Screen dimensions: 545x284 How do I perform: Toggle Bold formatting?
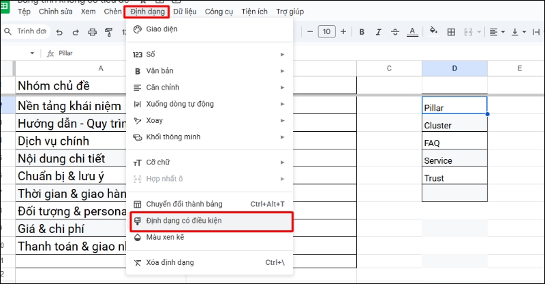[x=362, y=32]
